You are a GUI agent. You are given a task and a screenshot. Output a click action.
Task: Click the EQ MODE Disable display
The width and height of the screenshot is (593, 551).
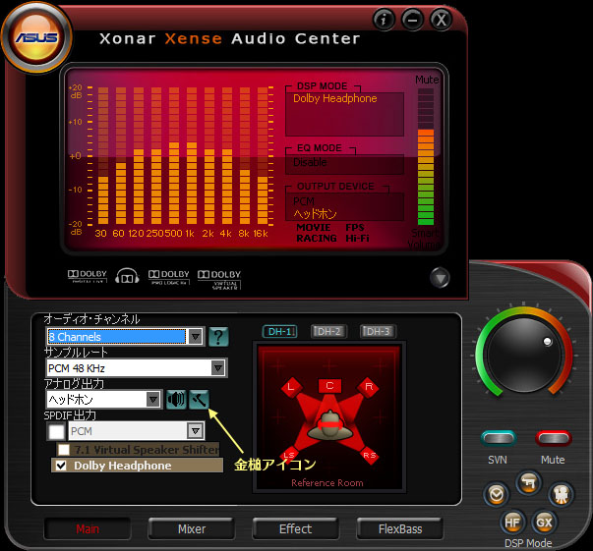344,164
